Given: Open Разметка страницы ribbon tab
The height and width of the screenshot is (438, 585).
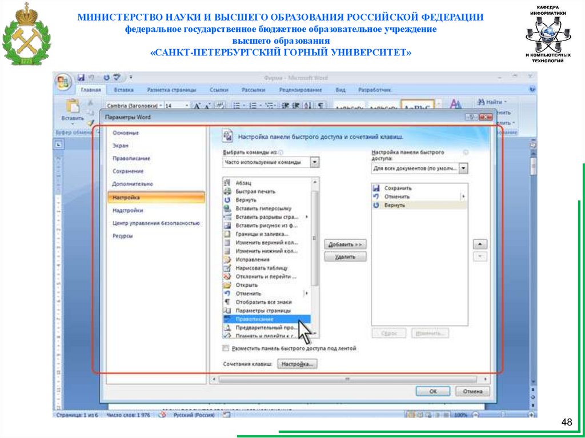Looking at the screenshot, I should pos(171,90).
